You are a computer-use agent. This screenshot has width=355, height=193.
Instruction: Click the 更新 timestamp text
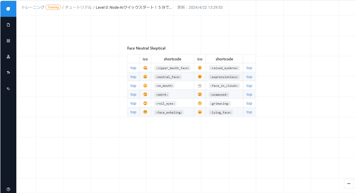[200, 7]
